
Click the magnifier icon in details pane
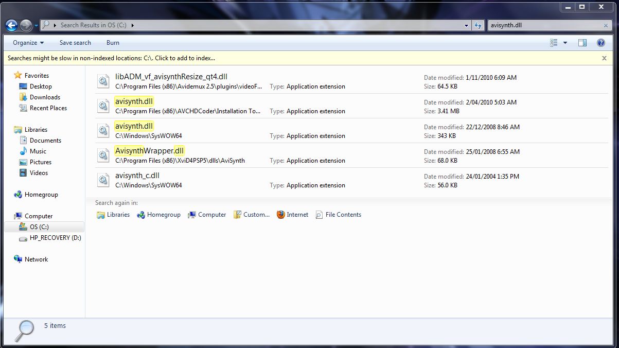pyautogui.click(x=23, y=330)
